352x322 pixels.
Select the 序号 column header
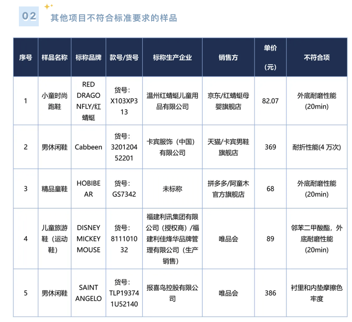pos(25,58)
